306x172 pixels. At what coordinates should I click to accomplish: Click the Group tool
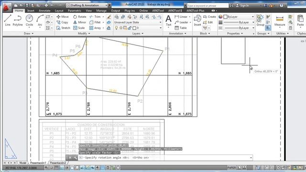tap(260, 20)
